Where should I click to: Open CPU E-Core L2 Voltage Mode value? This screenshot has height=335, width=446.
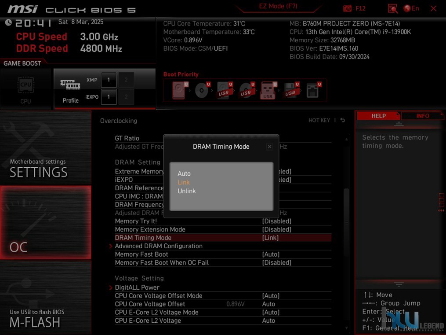click(x=271, y=312)
